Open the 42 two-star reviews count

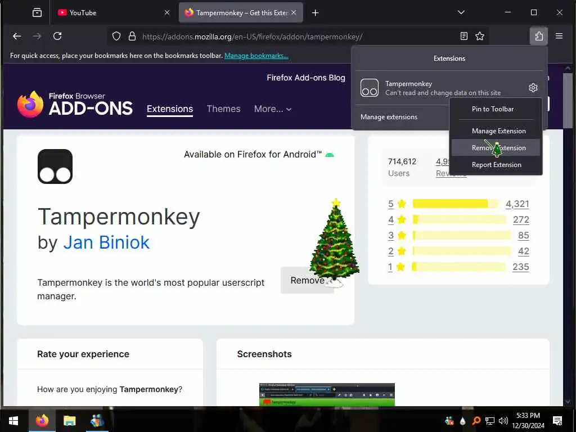524,251
